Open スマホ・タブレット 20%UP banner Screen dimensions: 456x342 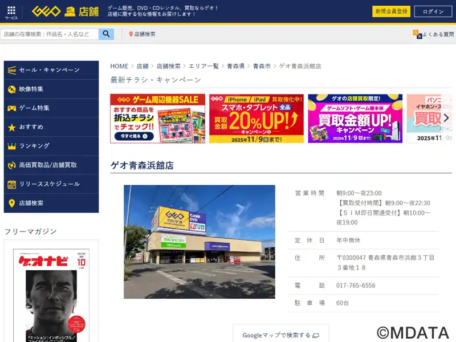click(256, 119)
